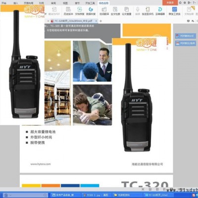Open the full-text search tool in ribbon

(115, 11)
